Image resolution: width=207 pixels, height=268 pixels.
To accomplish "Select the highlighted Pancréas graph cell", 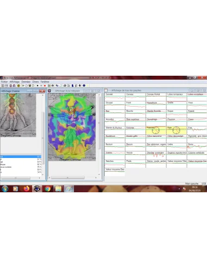I will point(156,130).
